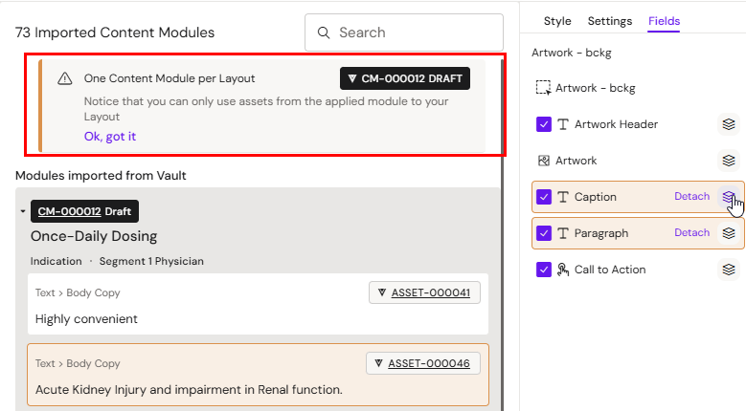Disable the Call to Action checkbox
This screenshot has height=411, width=746.
pos(544,270)
